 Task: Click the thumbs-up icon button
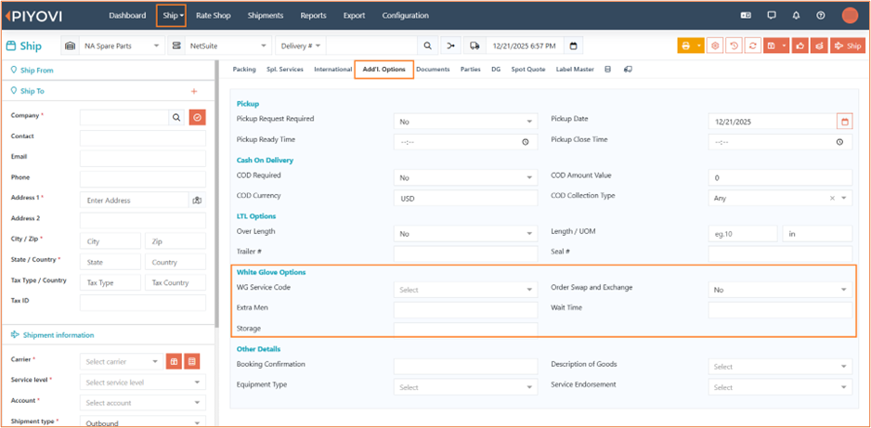point(799,46)
